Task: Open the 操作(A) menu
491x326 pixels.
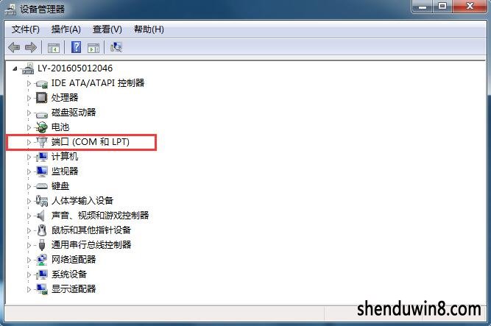Action: click(x=66, y=29)
